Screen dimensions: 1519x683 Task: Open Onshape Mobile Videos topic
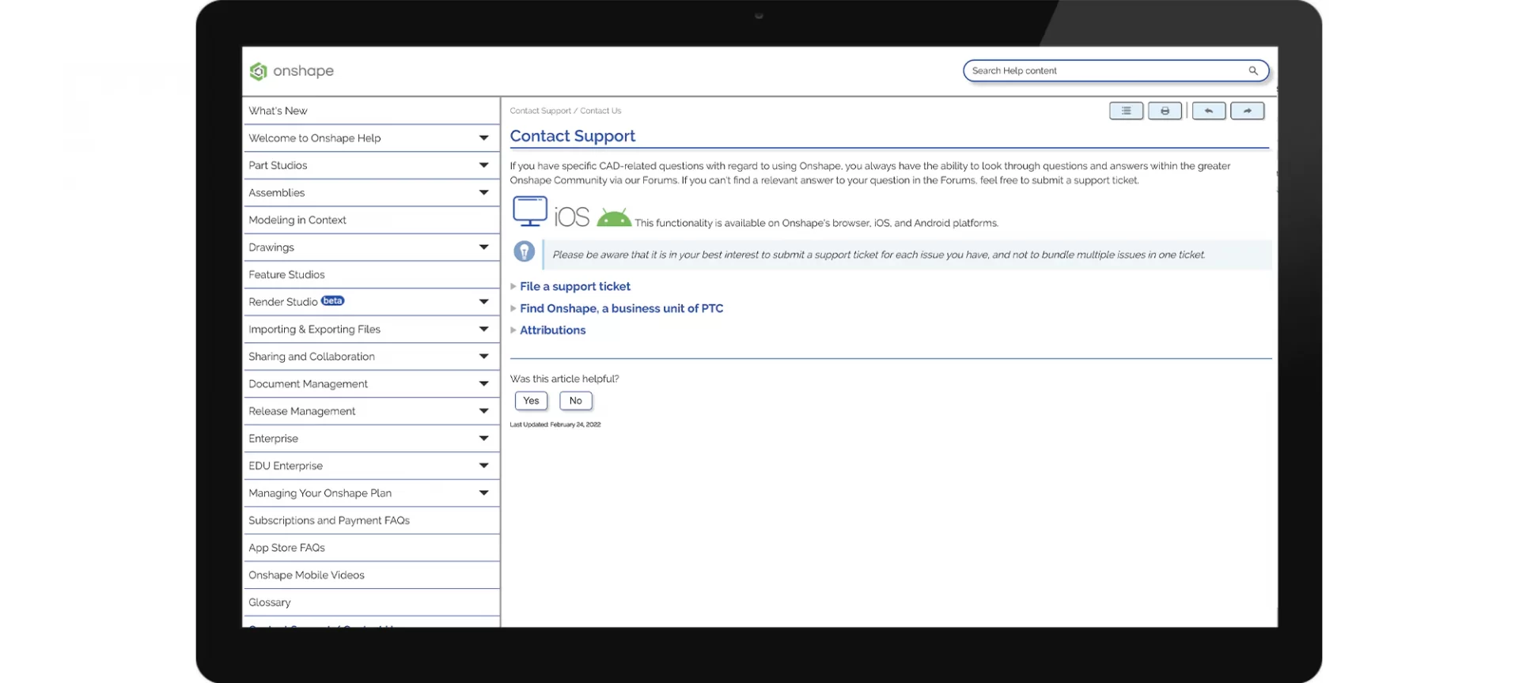[306, 575]
